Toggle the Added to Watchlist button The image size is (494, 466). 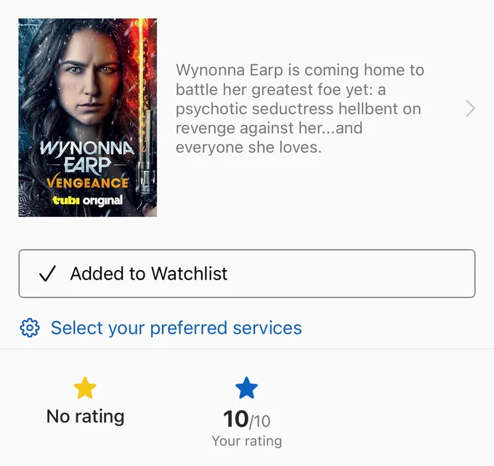pos(247,274)
